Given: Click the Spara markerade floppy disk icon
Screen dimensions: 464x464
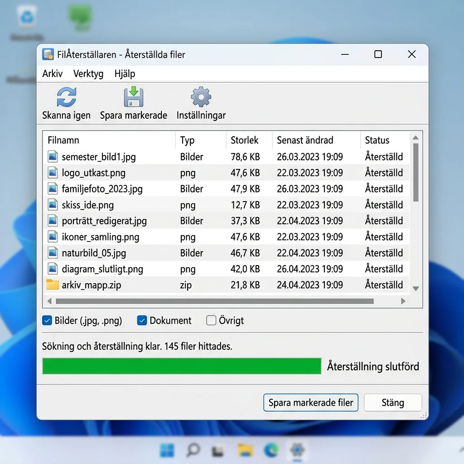Looking at the screenshot, I should [x=134, y=97].
